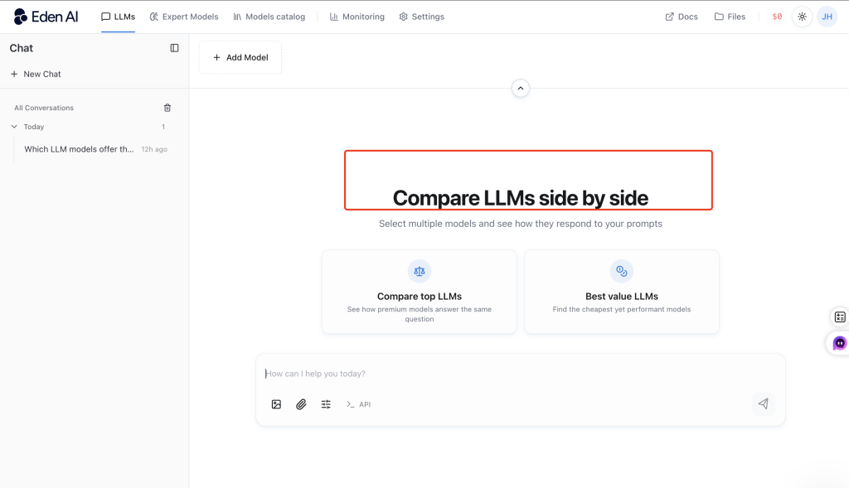Click the Today conversation count '1'

tap(163, 127)
